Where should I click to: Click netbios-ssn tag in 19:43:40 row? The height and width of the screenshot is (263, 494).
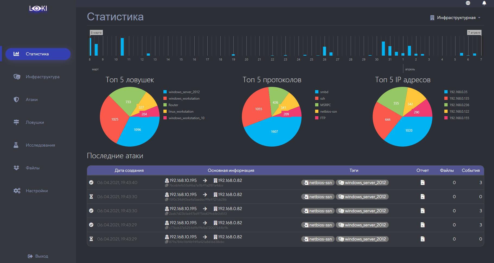point(318,183)
